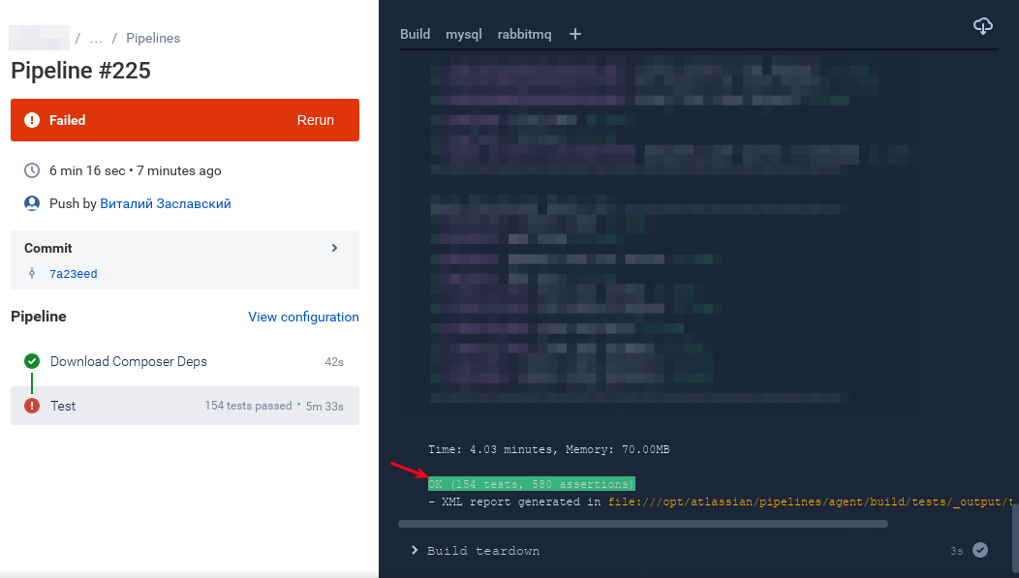This screenshot has width=1019, height=578.
Task: Click the 42s step duration
Action: (334, 362)
